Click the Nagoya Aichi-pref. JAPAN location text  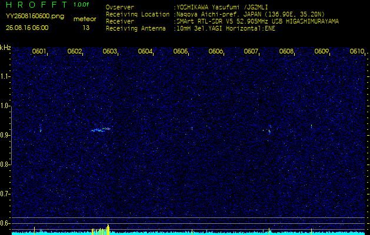coord(249,14)
